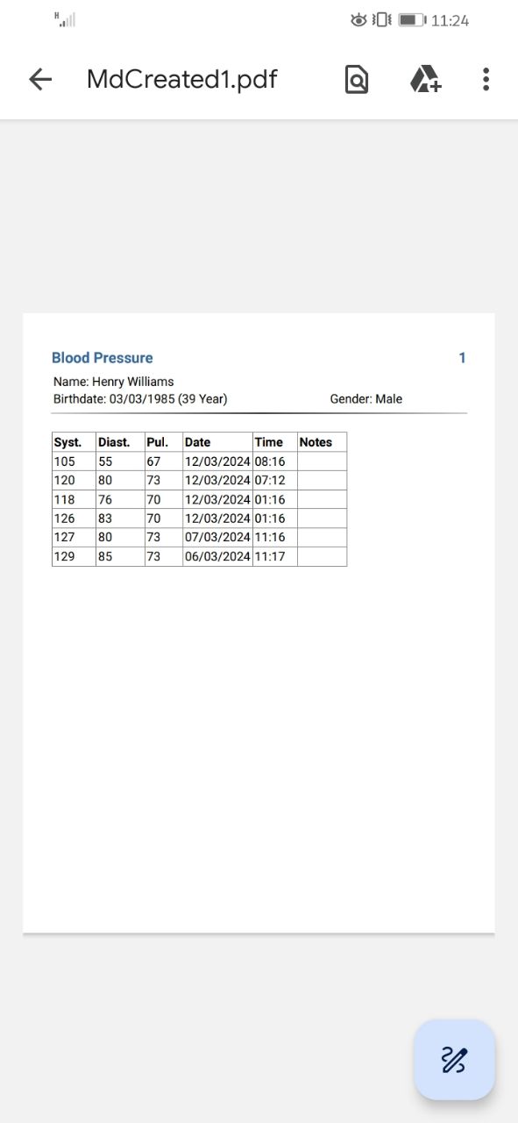Tap the signal strength indicator
The width and height of the screenshot is (518, 1123).
coord(65,19)
